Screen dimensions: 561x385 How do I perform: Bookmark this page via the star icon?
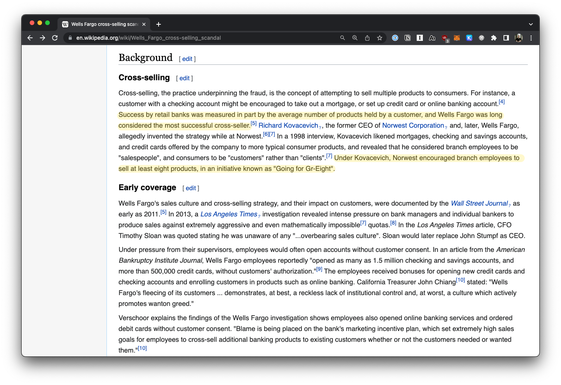coord(379,38)
